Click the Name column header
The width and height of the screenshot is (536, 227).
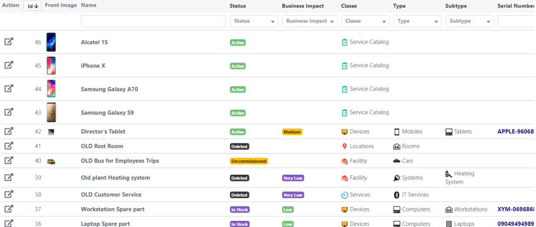89,6
